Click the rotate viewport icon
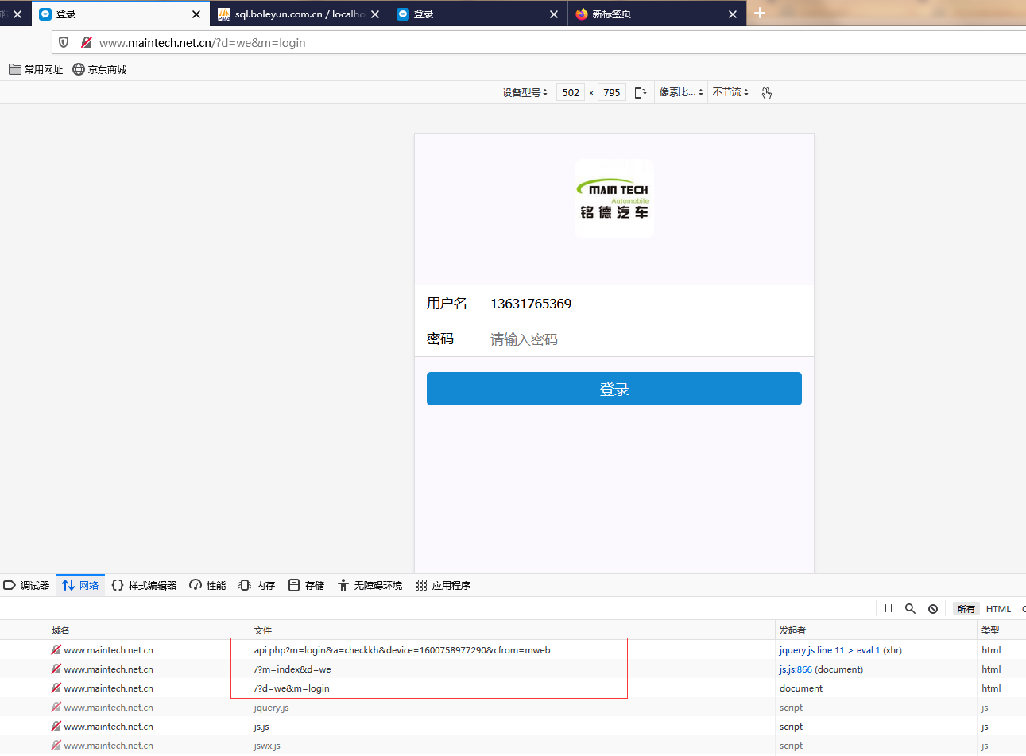The width and height of the screenshot is (1026, 756). pyautogui.click(x=641, y=93)
